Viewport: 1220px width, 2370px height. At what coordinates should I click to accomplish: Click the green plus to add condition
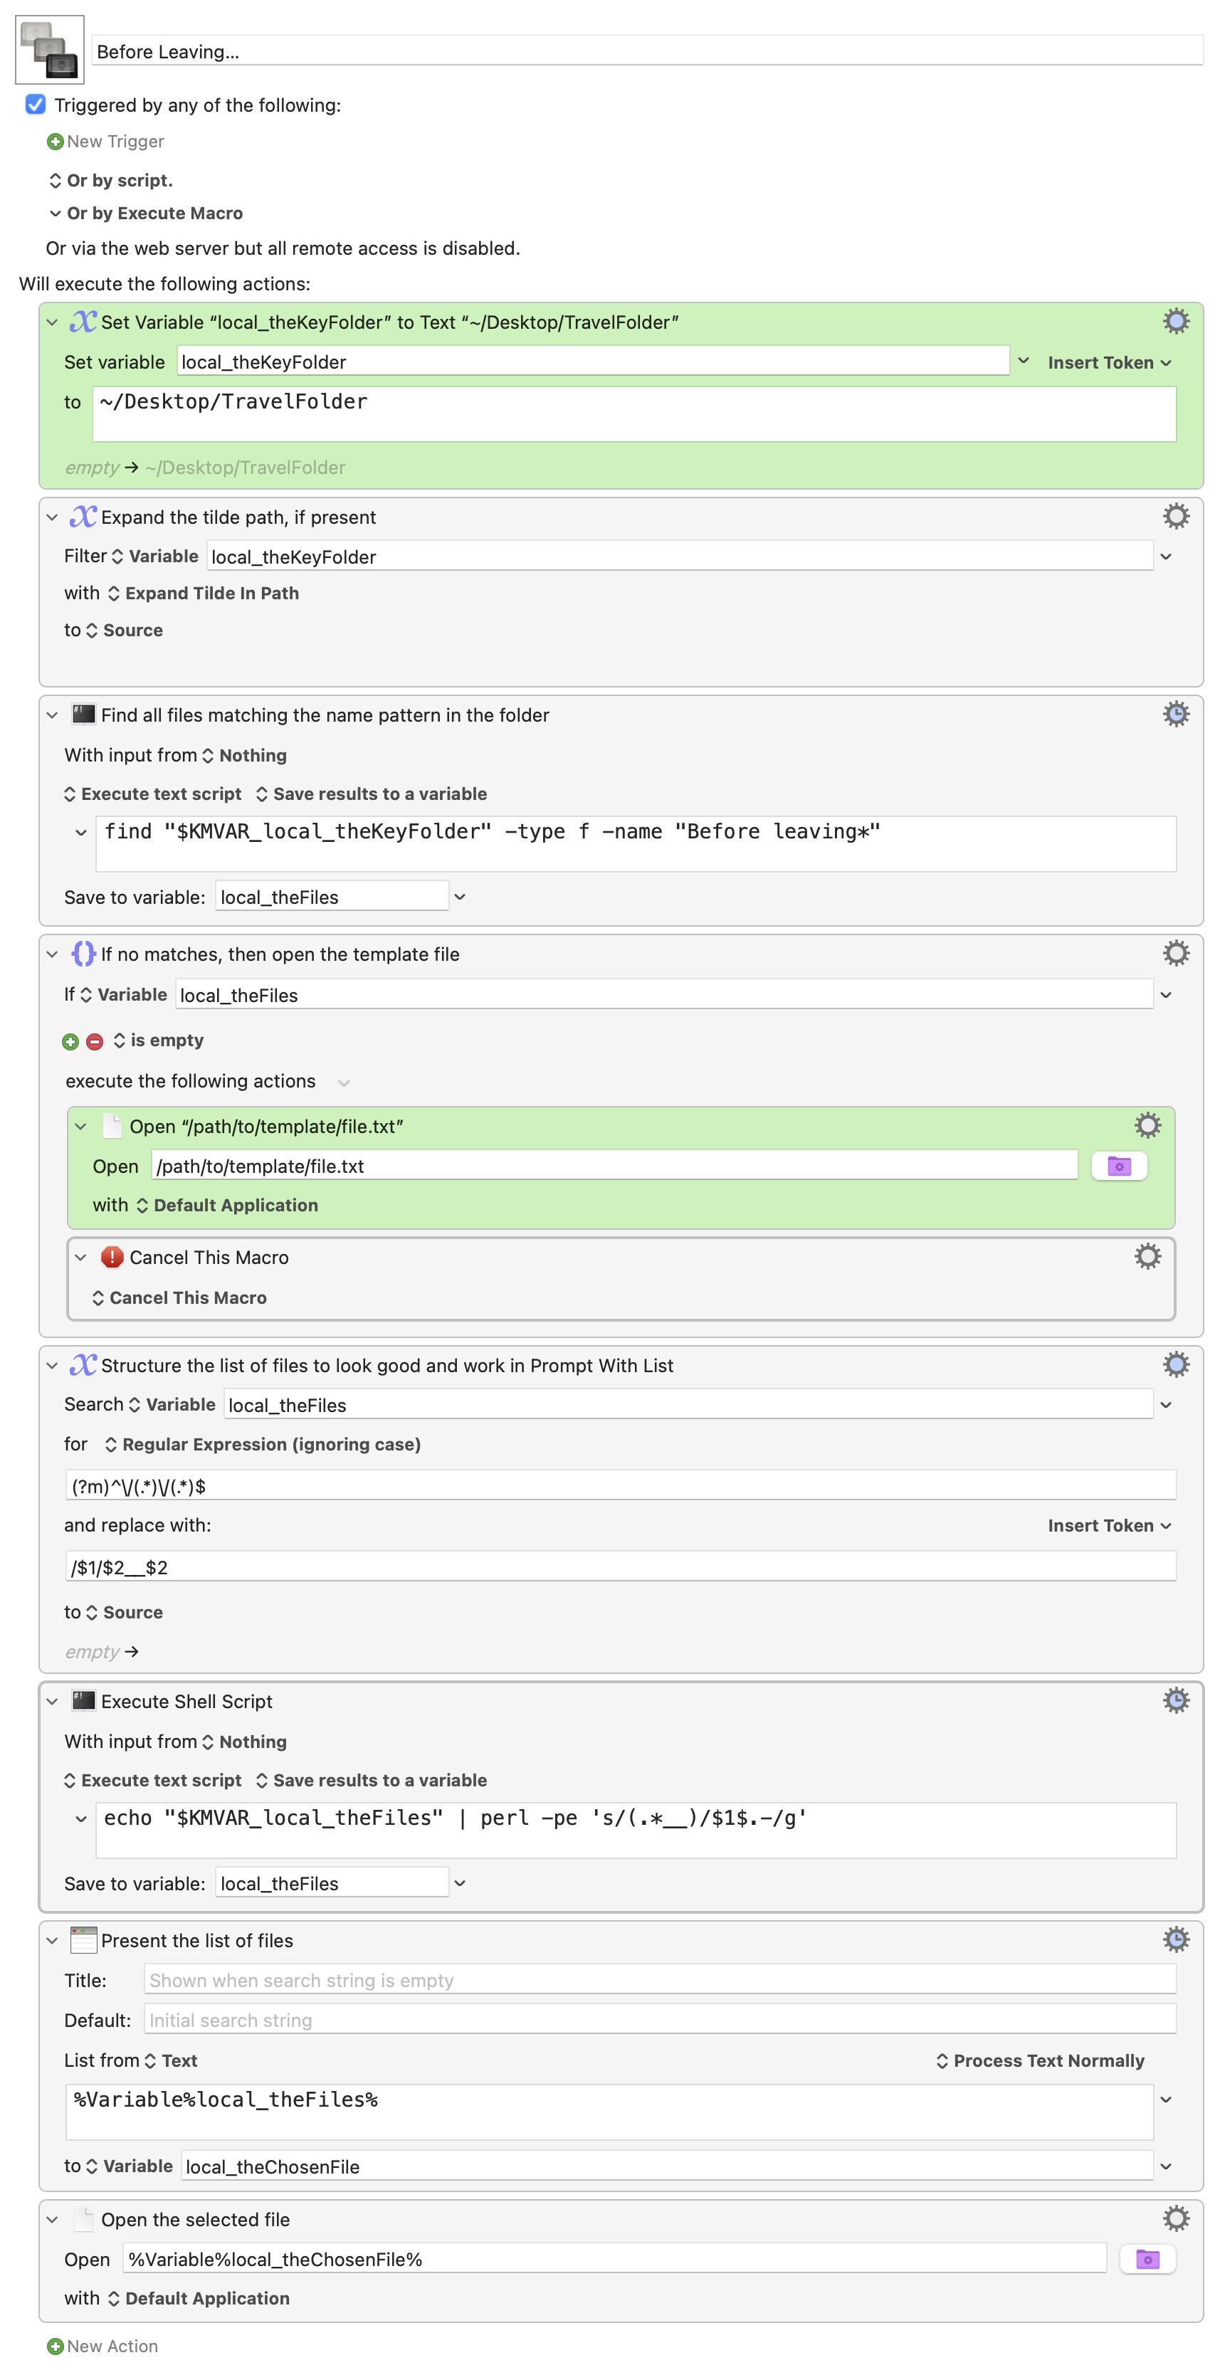[x=70, y=1041]
